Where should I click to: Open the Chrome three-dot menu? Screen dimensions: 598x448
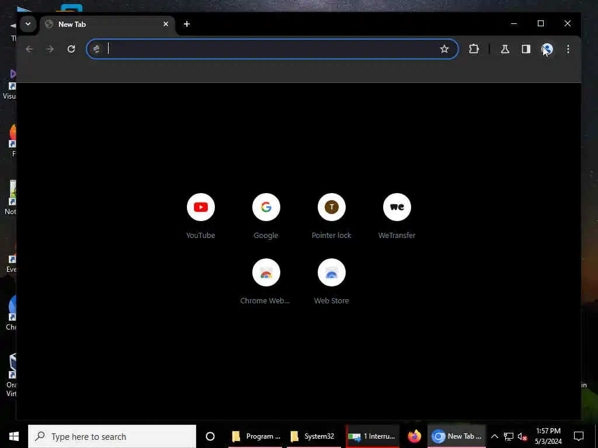pyautogui.click(x=568, y=49)
